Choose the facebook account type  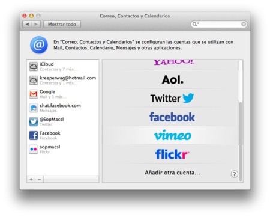click(x=173, y=117)
